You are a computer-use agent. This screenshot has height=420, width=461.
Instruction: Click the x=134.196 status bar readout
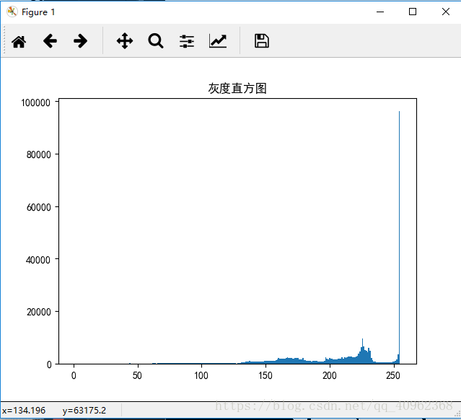click(24, 411)
